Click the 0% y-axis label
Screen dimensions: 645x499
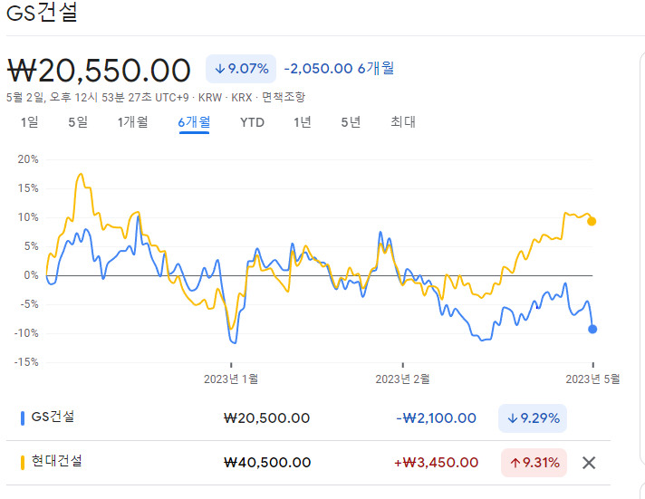(x=32, y=275)
